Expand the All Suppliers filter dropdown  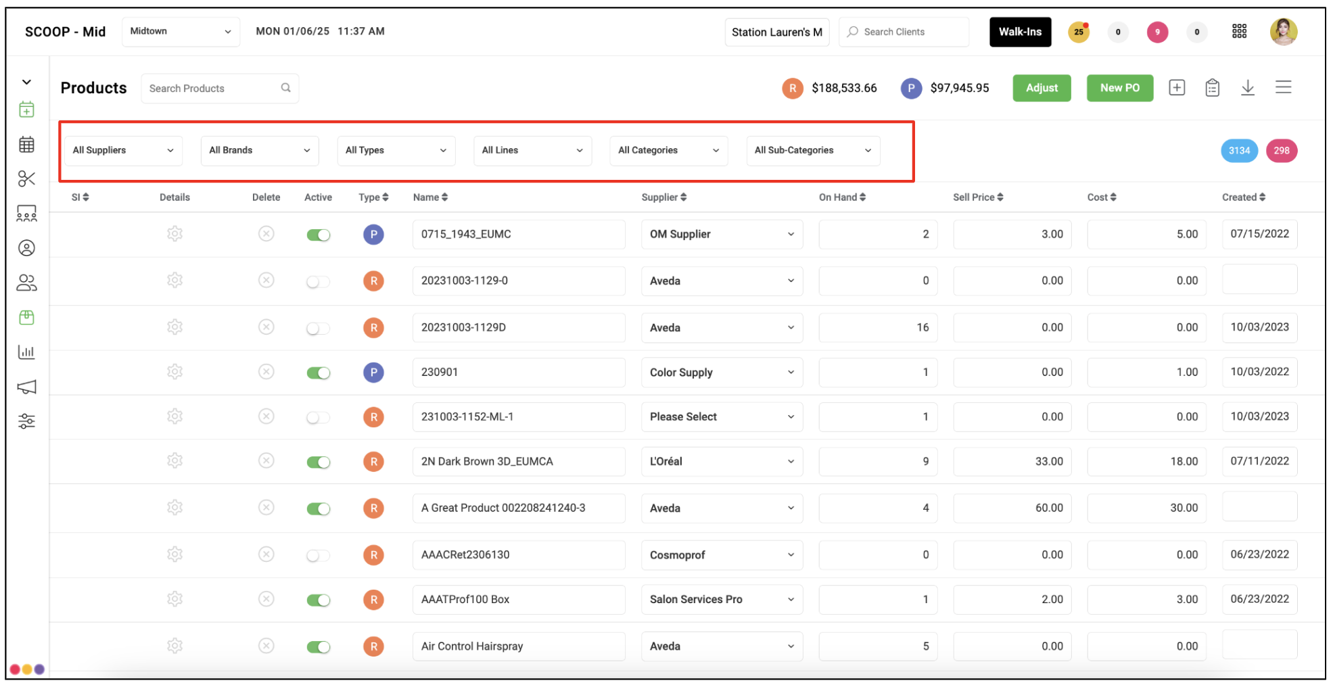(x=123, y=150)
